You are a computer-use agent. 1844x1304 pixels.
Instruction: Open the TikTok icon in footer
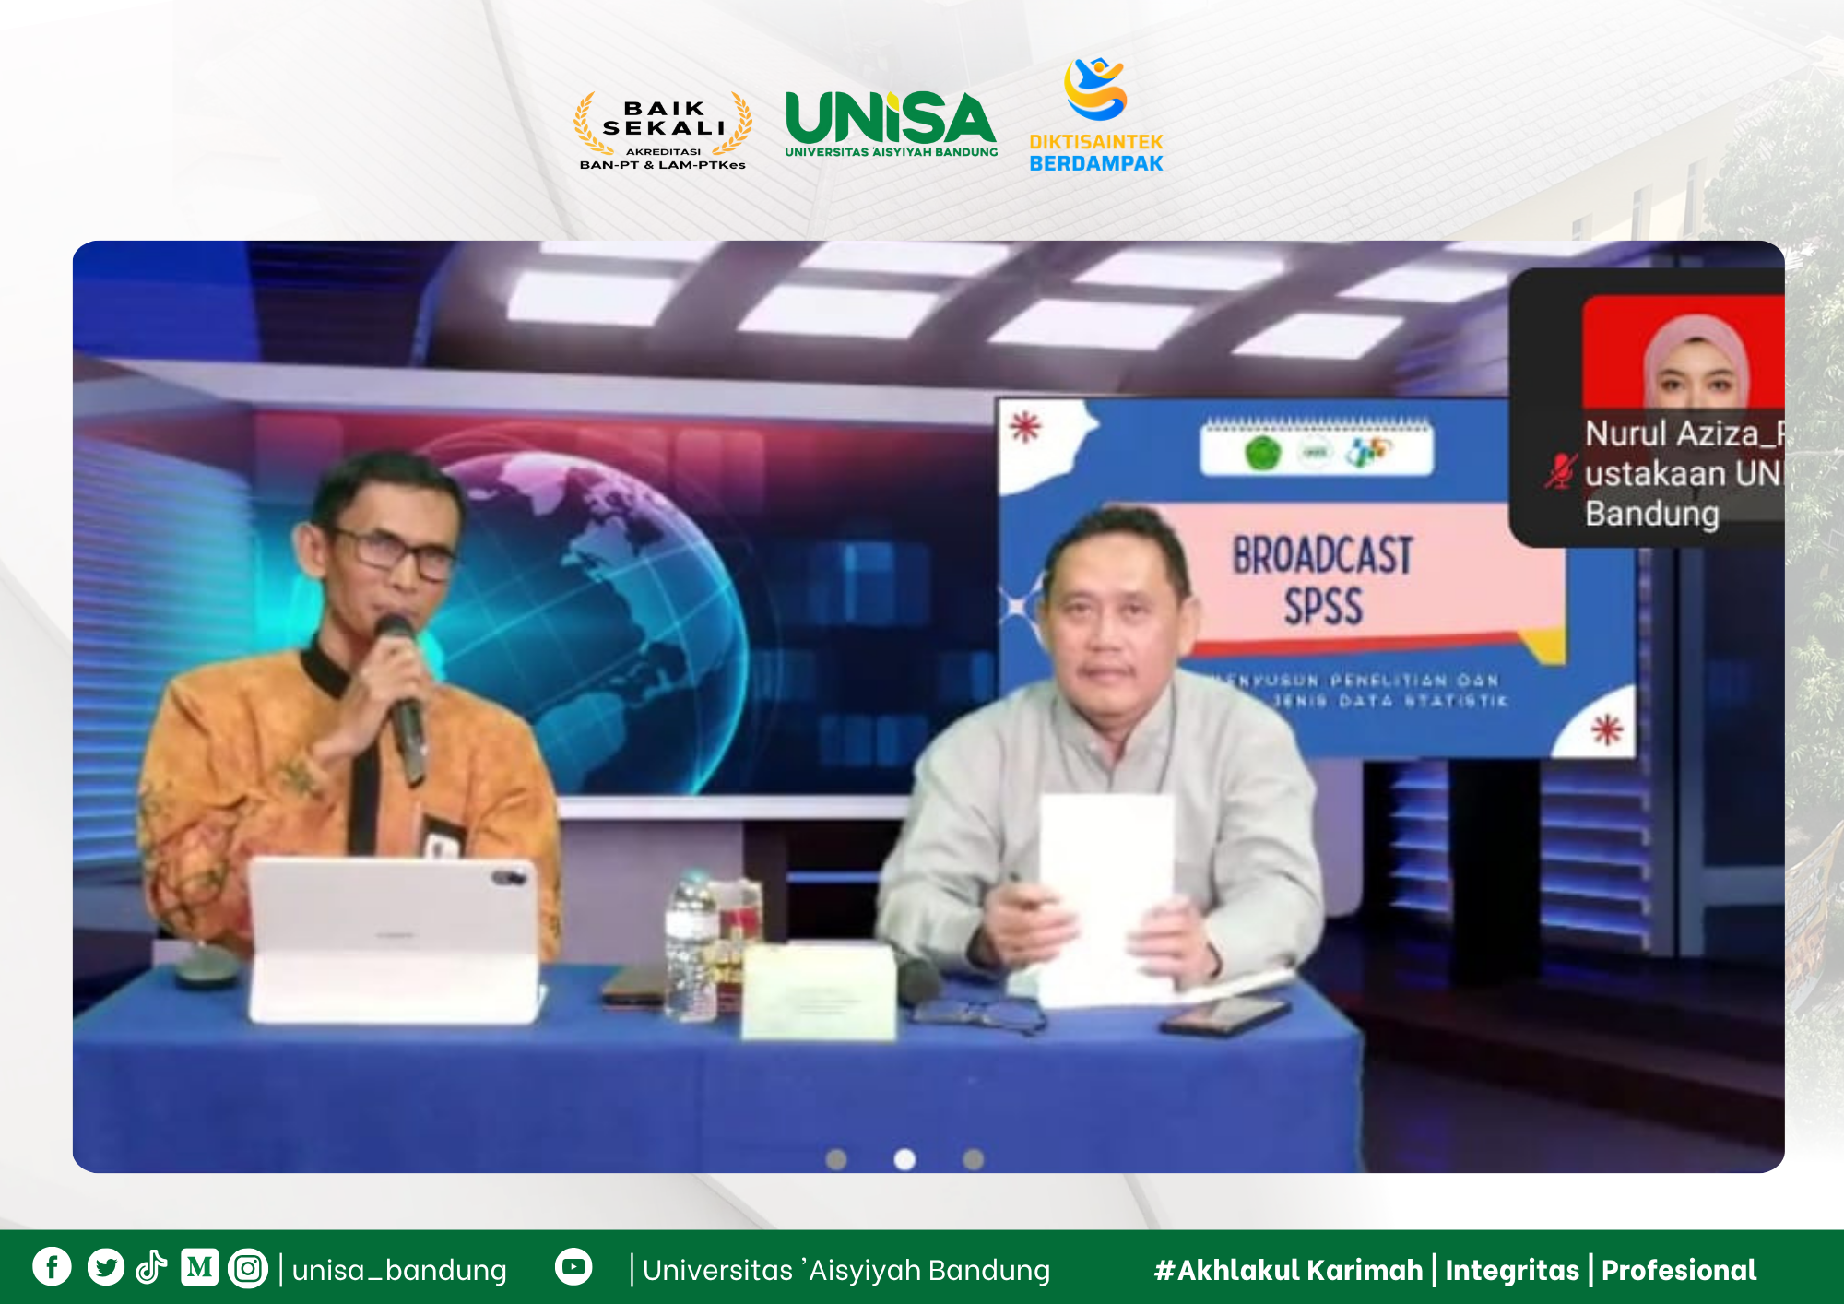(152, 1267)
